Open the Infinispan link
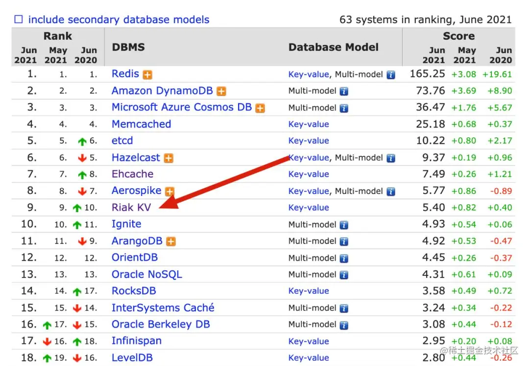This screenshot has height=366, width=529. [x=137, y=341]
